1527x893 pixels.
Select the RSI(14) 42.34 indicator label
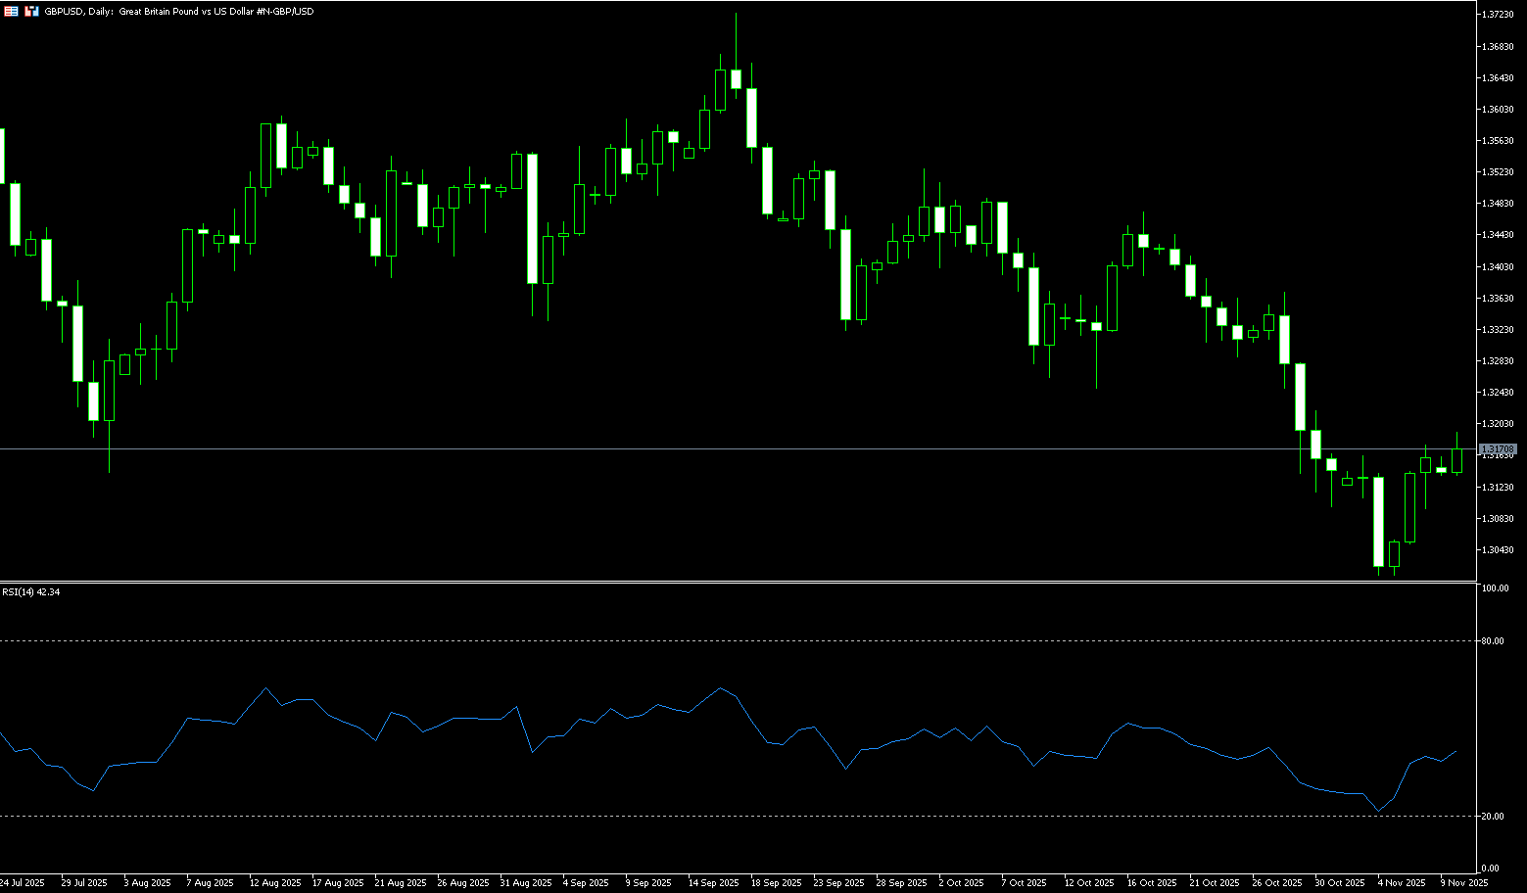click(30, 592)
